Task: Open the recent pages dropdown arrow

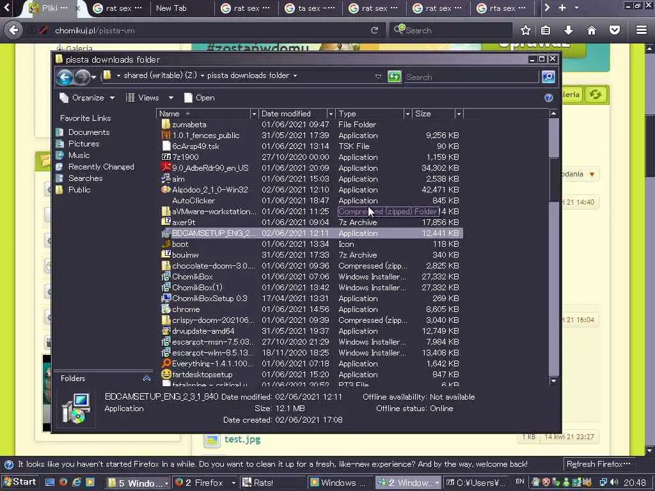Action: tap(93, 77)
